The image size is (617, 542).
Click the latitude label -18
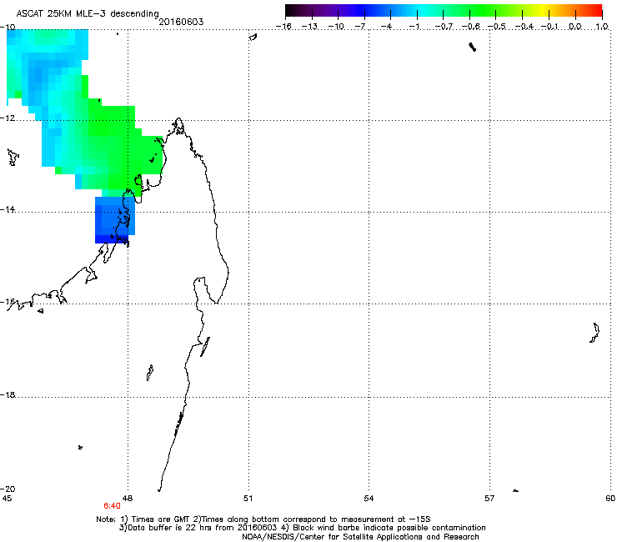pos(8,394)
